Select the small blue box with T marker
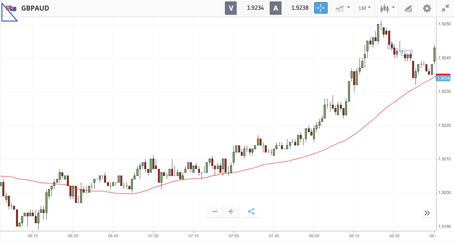 tap(406, 53)
